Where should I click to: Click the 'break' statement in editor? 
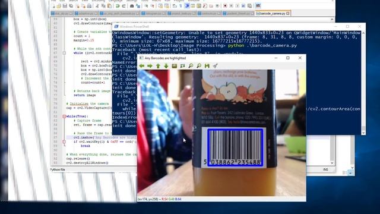(85, 146)
